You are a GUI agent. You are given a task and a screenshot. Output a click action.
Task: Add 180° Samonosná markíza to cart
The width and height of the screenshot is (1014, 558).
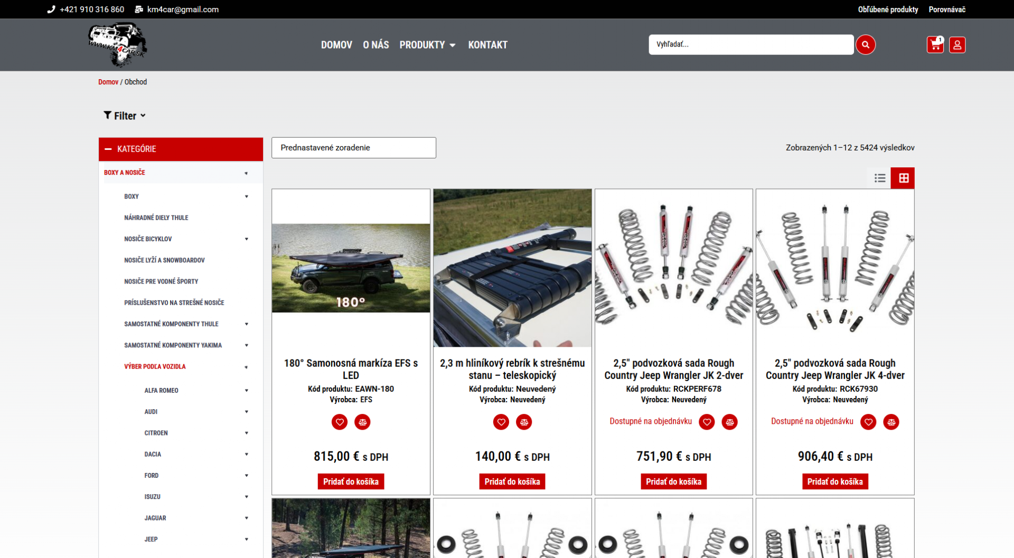(x=351, y=481)
